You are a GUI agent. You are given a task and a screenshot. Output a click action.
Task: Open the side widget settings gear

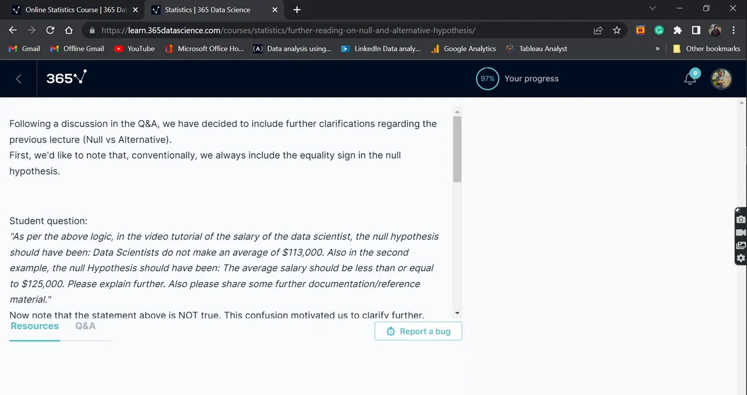(741, 258)
